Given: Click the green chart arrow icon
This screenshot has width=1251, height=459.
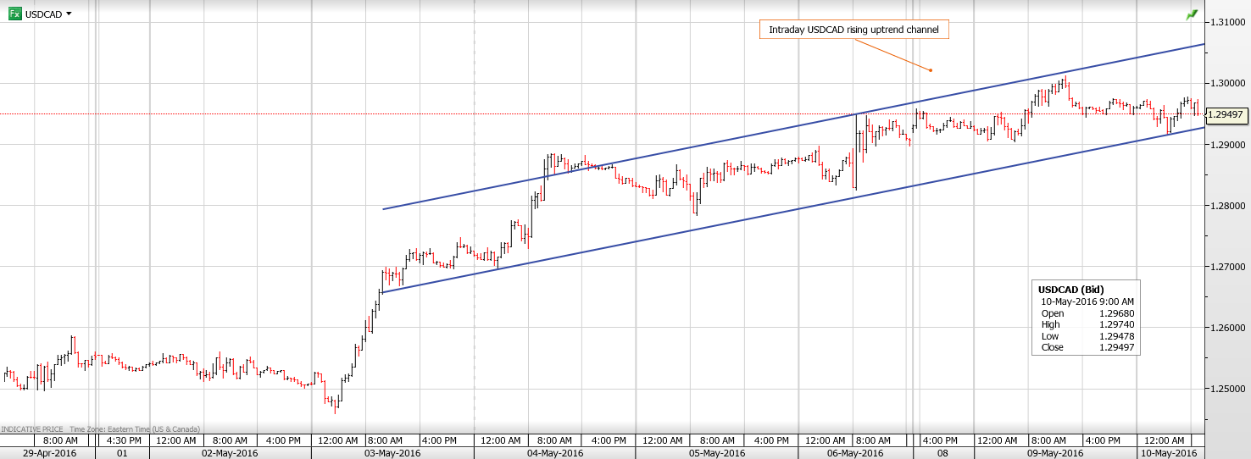Looking at the screenshot, I should coord(1193,15).
